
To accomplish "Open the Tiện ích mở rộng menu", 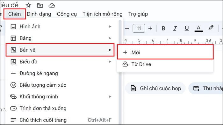I will pyautogui.click(x=102, y=14).
